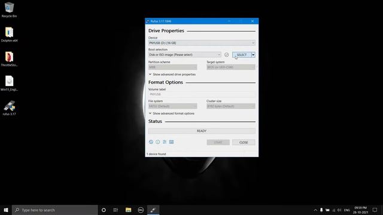Click the '1 device found' status text
The width and height of the screenshot is (383, 215).
[156, 154]
